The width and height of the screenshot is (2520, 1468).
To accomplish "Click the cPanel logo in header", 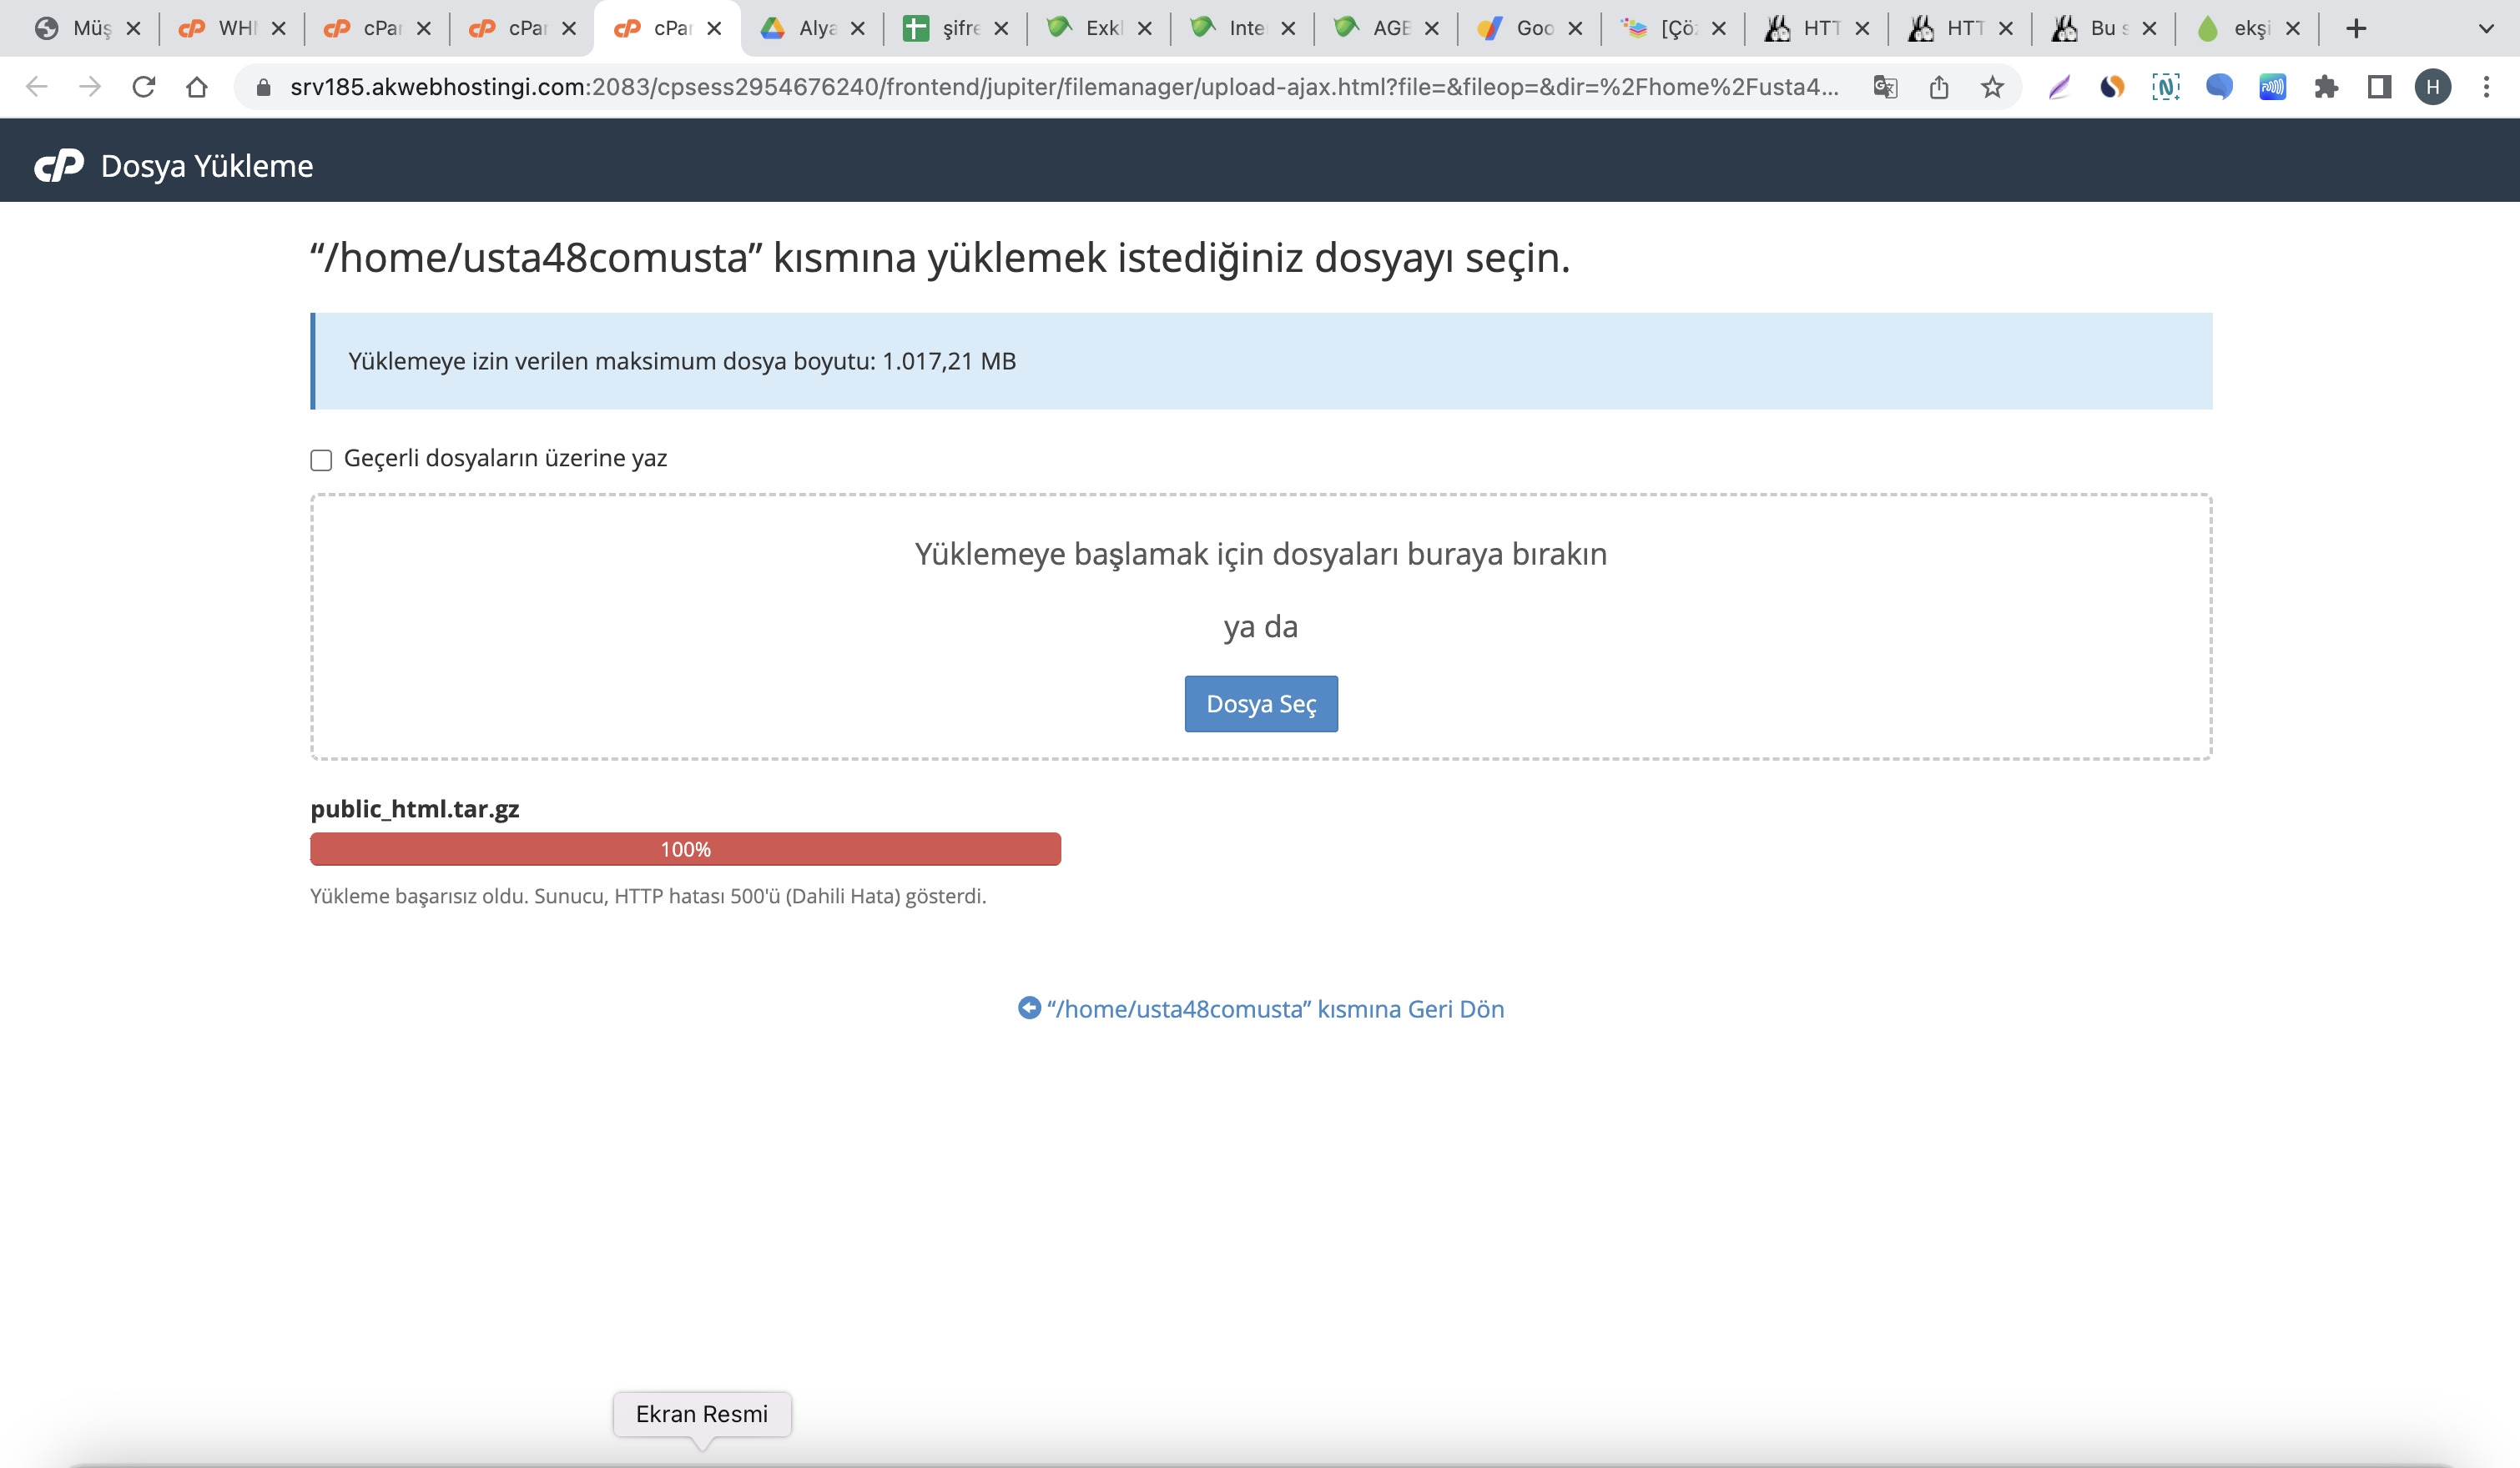I will click(x=59, y=166).
